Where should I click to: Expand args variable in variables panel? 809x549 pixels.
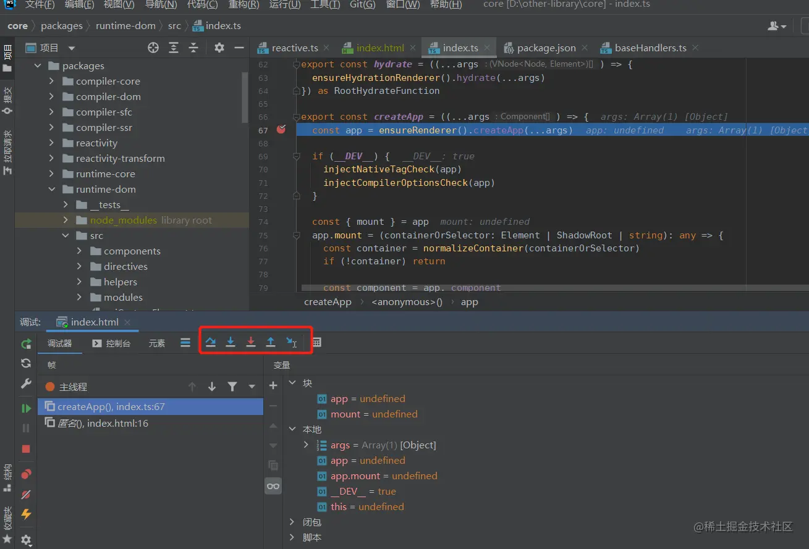306,445
